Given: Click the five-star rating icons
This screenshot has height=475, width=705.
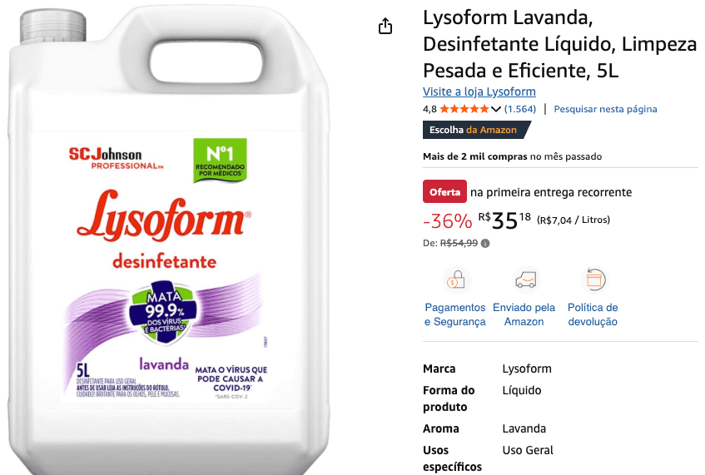Looking at the screenshot, I should (x=464, y=109).
